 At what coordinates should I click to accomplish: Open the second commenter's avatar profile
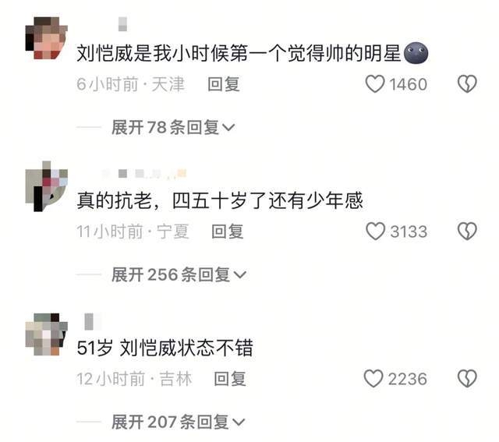click(47, 186)
